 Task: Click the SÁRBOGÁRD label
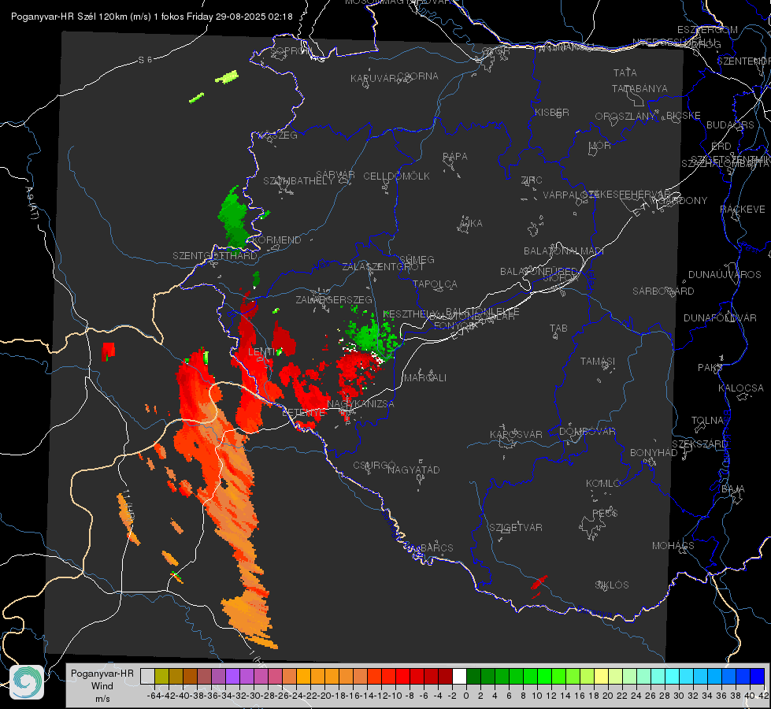663,291
